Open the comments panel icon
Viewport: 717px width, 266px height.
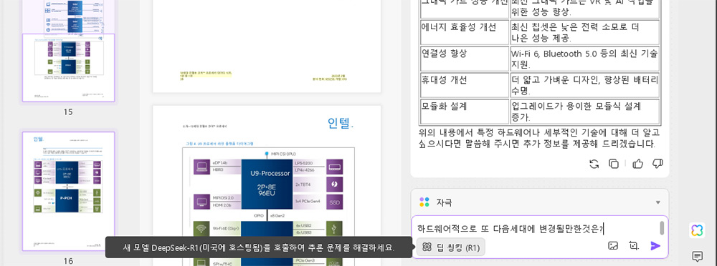click(x=697, y=256)
